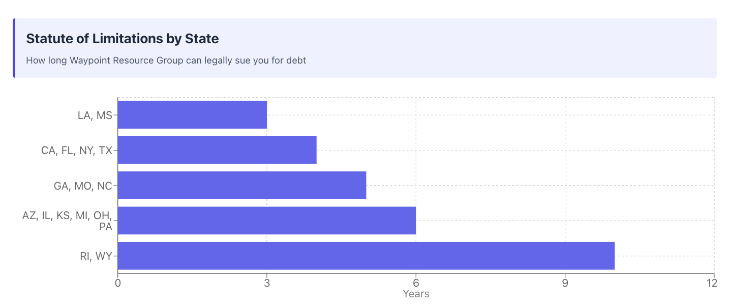Screen dimensions: 733x307
Task: Click the 3 tick label on x-axis
Action: click(x=267, y=283)
